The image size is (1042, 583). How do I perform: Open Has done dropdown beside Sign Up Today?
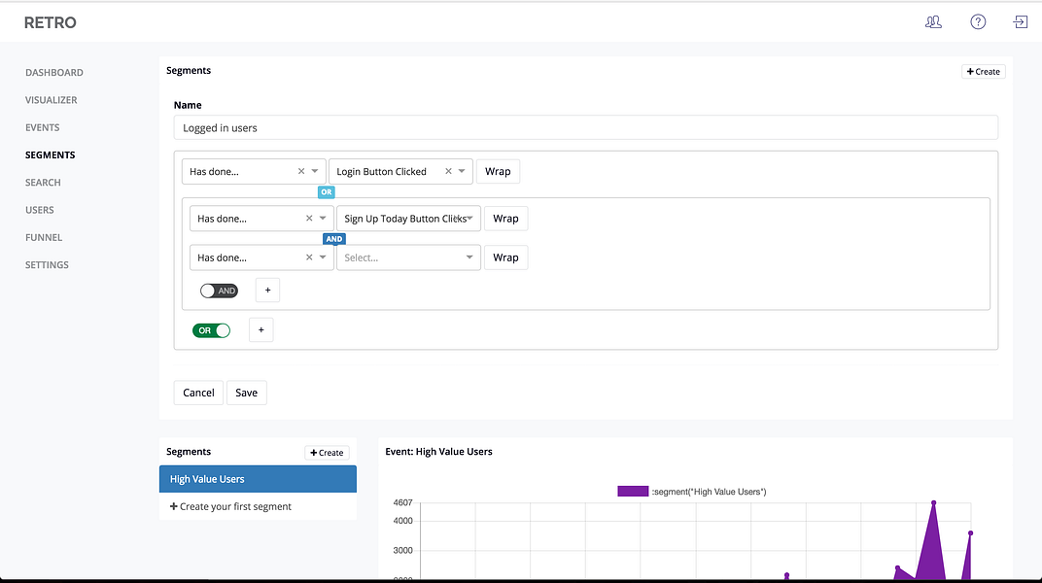tap(323, 219)
